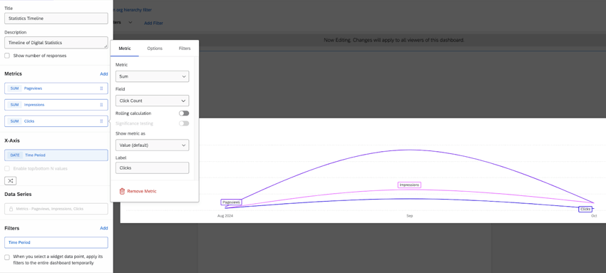Click the Data Series metrics field
The image size is (606, 273).
(x=56, y=209)
